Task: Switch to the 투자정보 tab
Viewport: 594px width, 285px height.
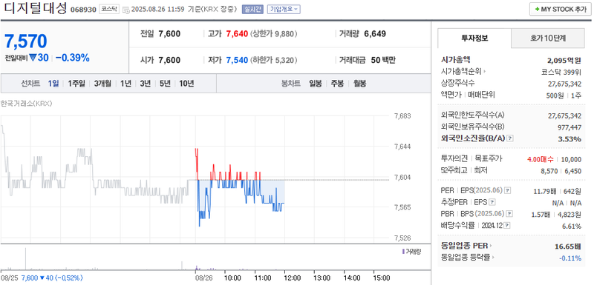Action: 474,38
